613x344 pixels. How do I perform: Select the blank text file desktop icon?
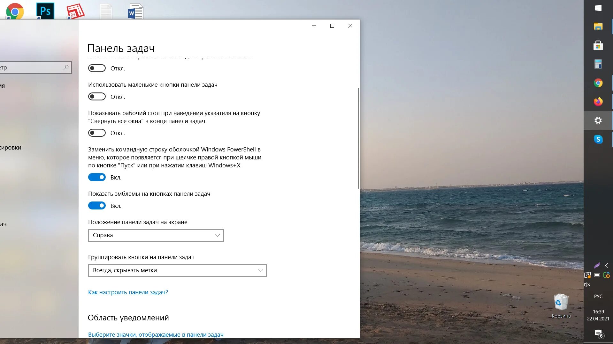(x=106, y=11)
